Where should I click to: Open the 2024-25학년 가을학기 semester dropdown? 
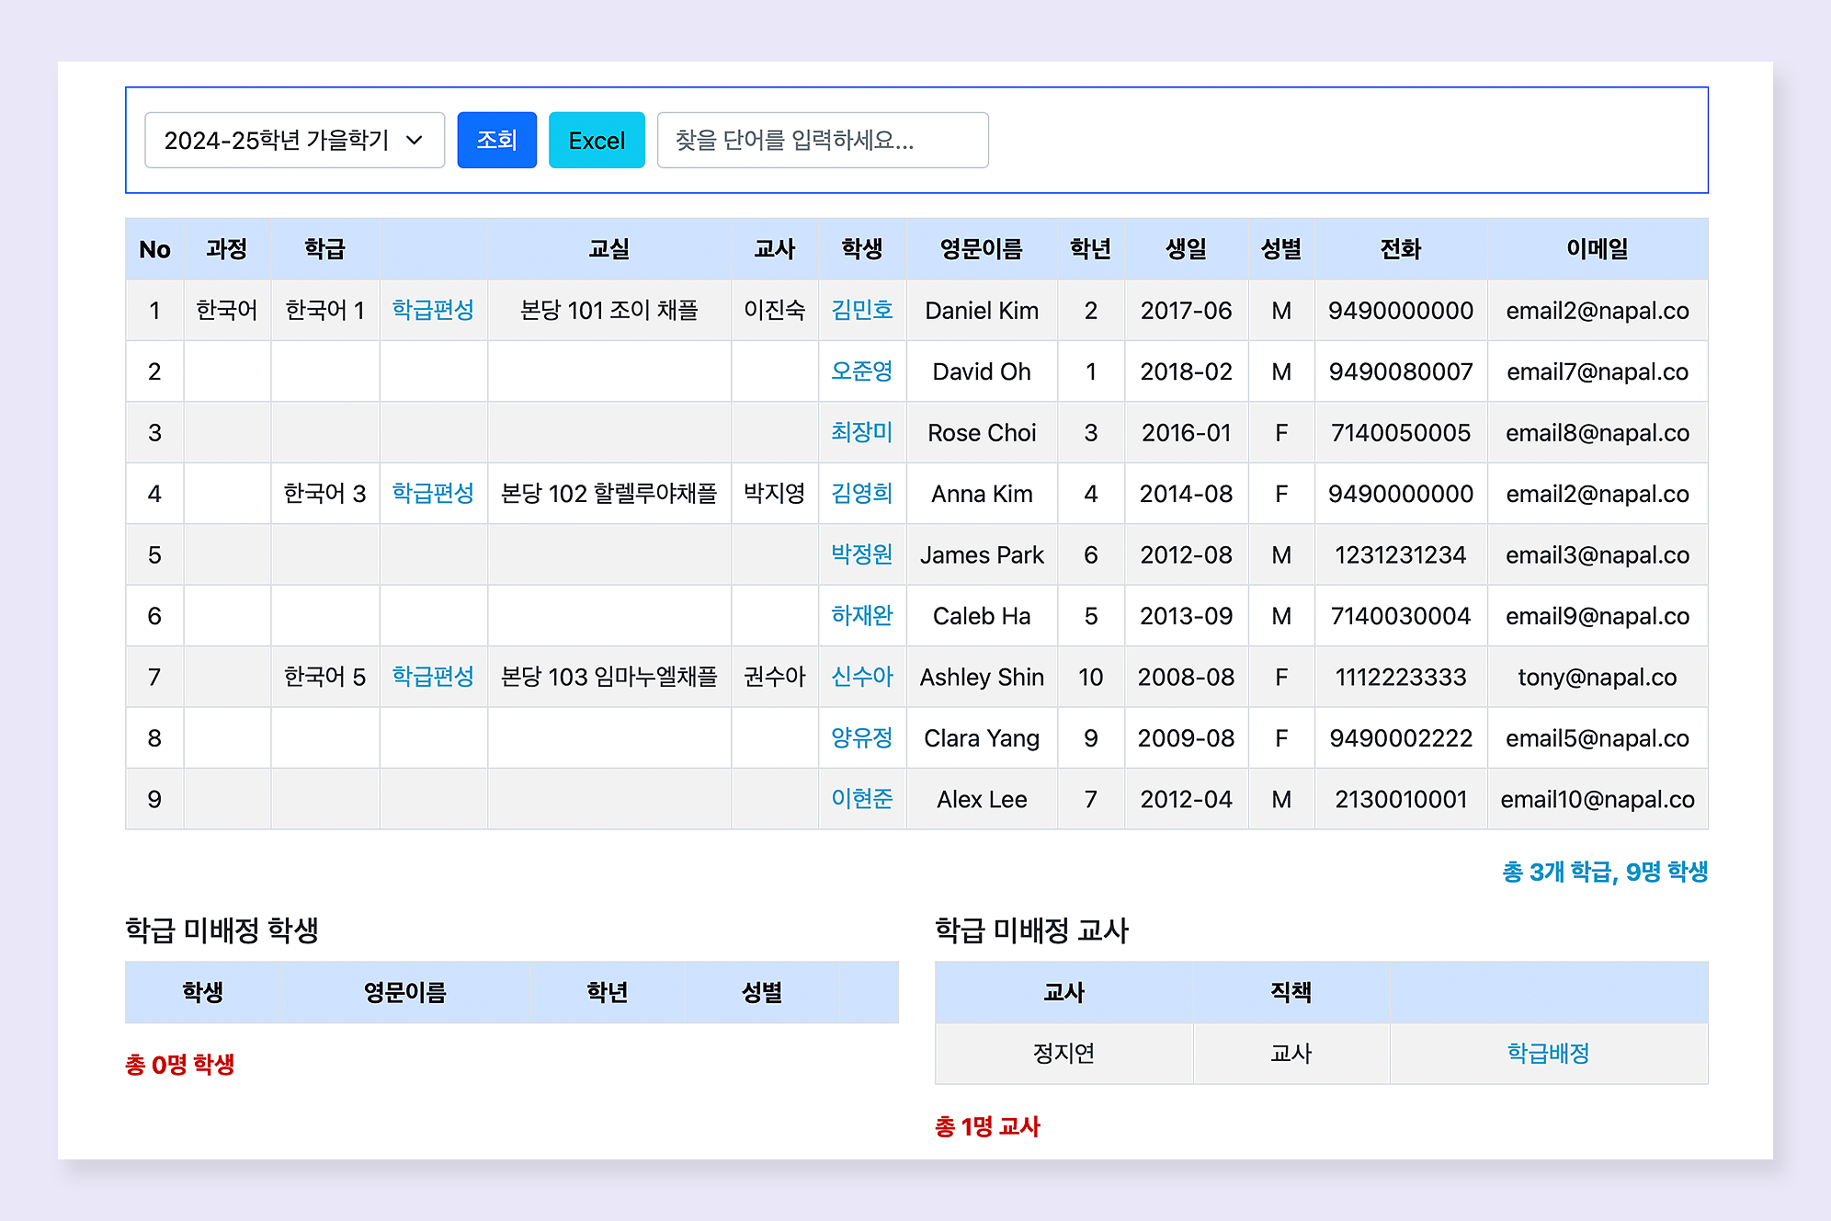pos(294,140)
